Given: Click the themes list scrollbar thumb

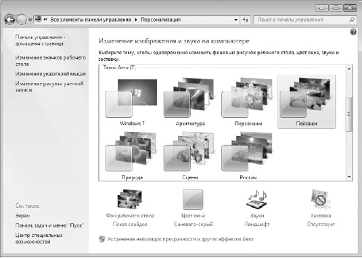Looking at the screenshot, I should coord(349,114).
